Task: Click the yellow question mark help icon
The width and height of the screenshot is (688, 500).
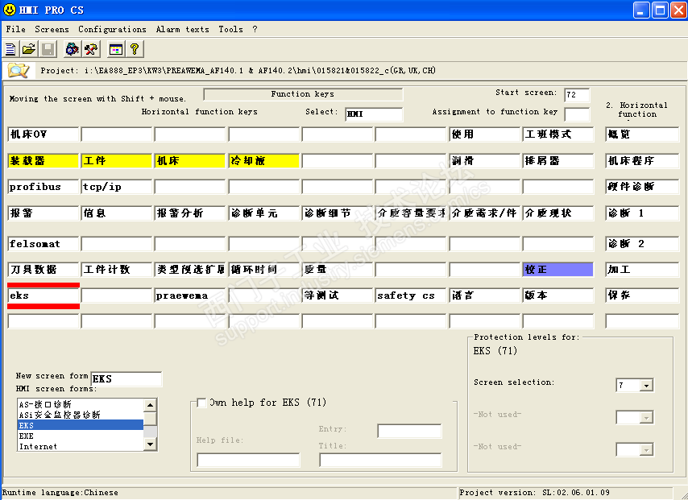Action: tap(135, 50)
